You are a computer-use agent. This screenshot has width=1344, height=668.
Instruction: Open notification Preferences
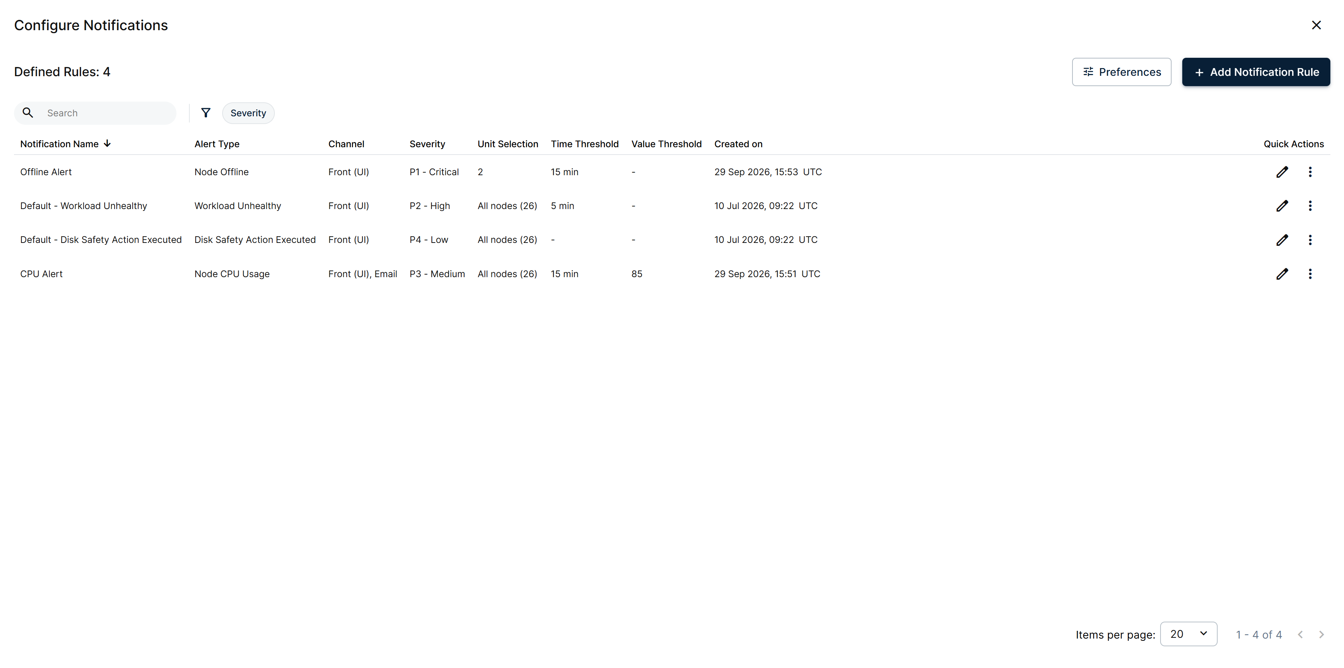click(1122, 72)
